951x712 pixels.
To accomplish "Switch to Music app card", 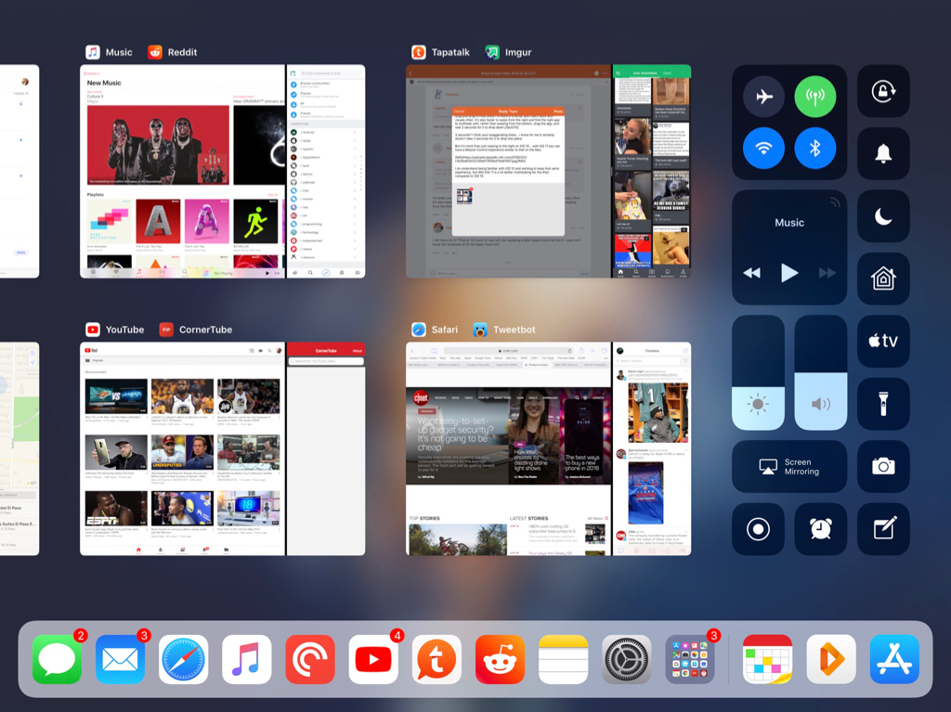I will 182,171.
